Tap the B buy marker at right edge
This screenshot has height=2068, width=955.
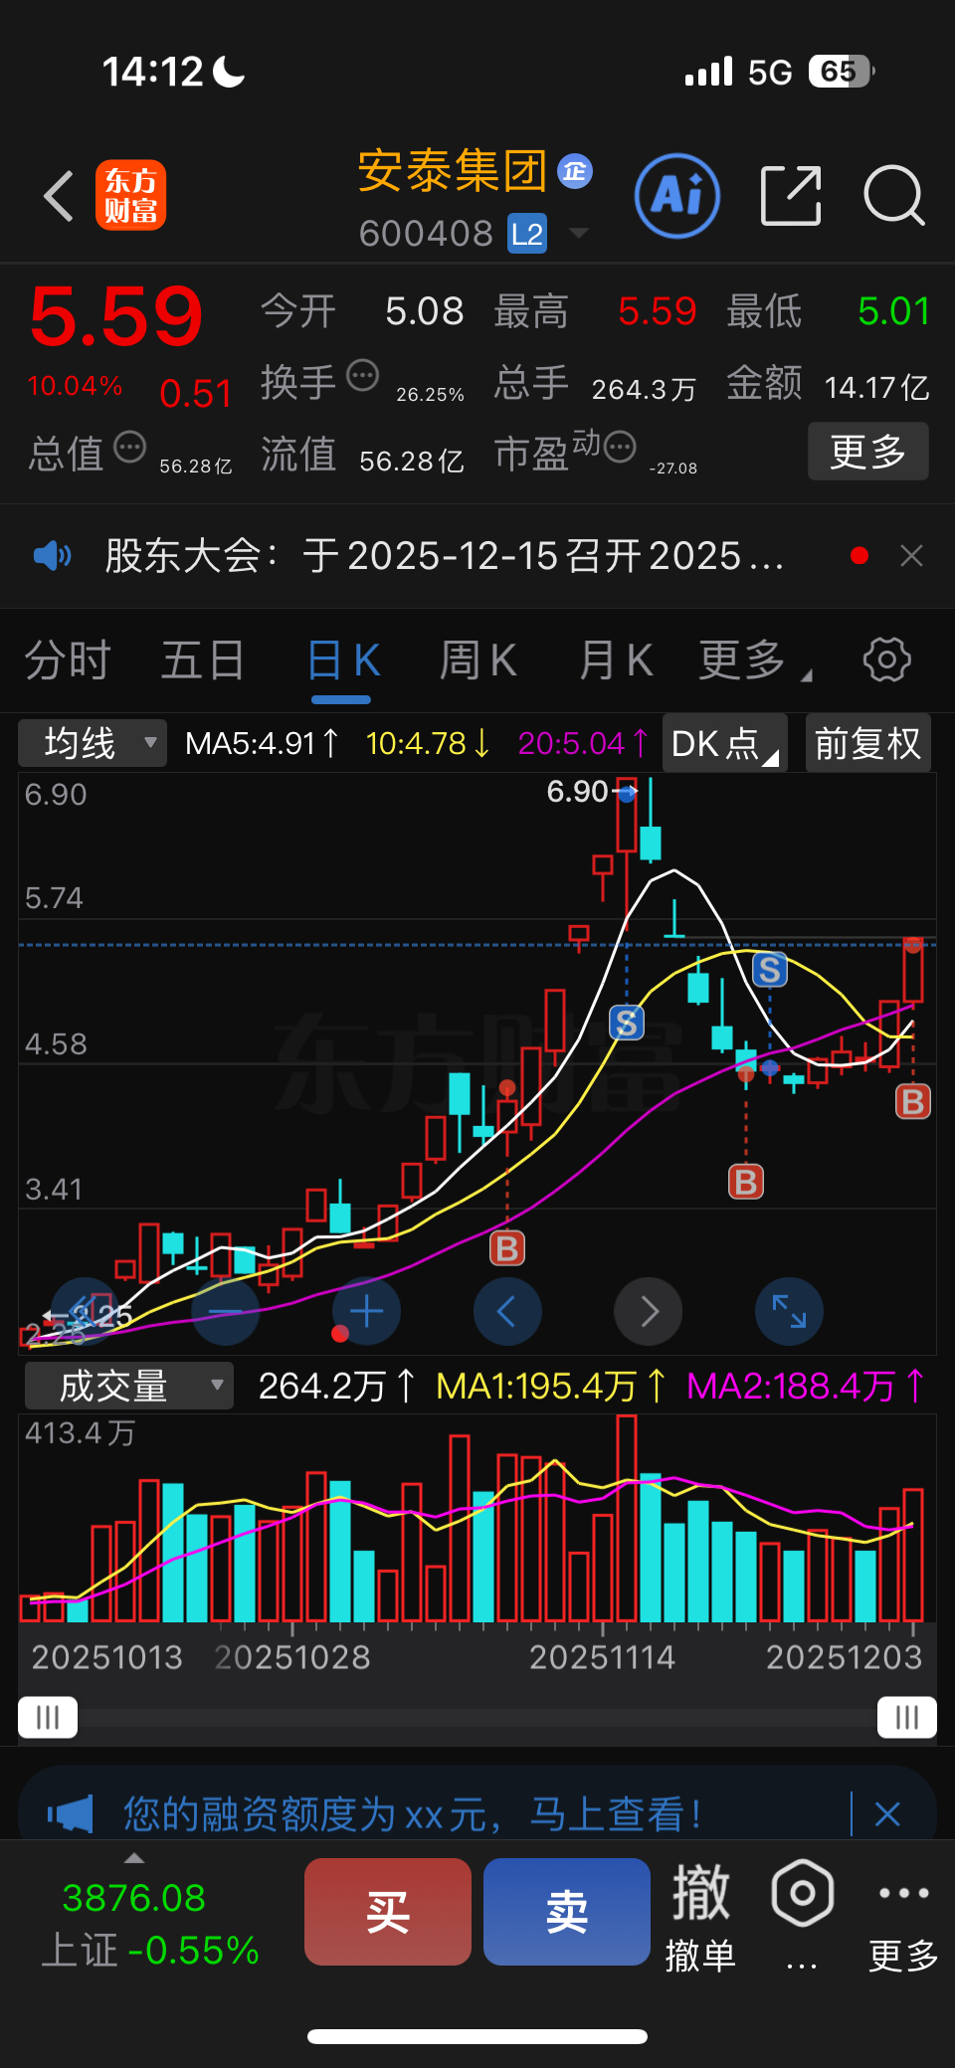(x=913, y=1102)
